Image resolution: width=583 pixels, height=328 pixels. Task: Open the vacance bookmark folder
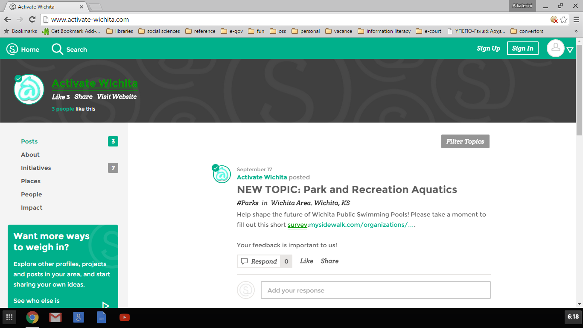point(338,31)
